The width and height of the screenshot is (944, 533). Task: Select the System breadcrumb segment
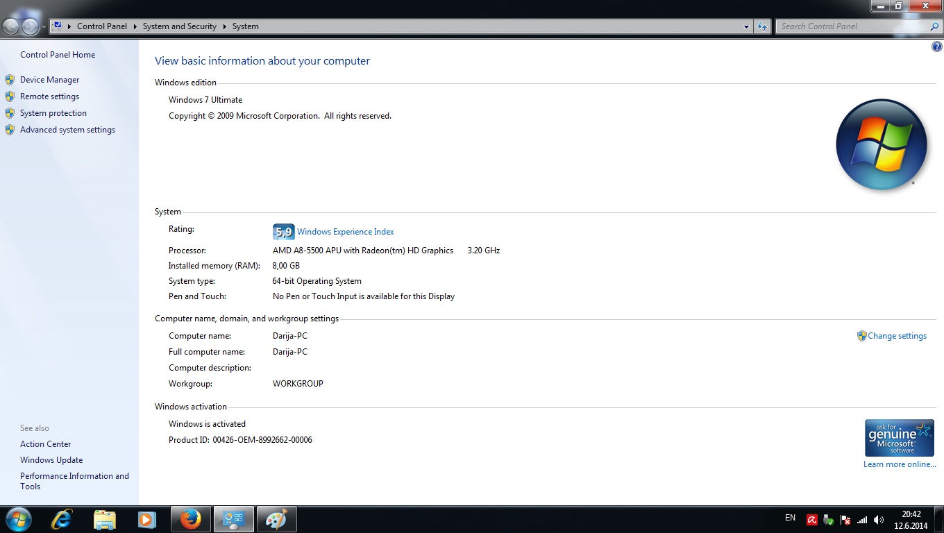pyautogui.click(x=246, y=26)
